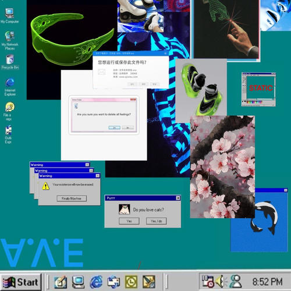Click the highlighted Yes button in delete-feelings dialog
The width and height of the screenshot is (291, 291).
click(115, 127)
